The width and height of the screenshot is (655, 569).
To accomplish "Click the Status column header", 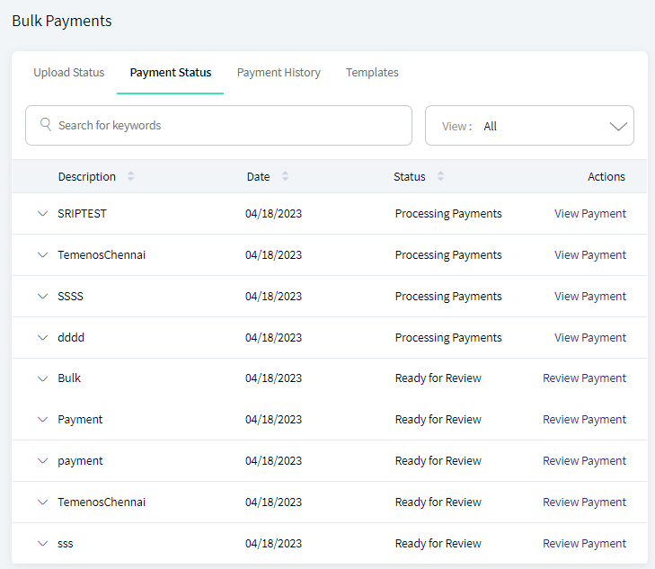I will coord(410,177).
